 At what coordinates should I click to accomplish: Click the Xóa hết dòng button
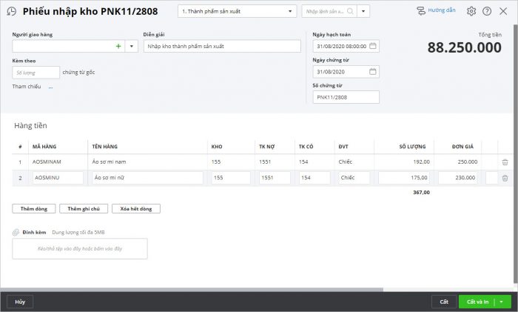pos(135,209)
